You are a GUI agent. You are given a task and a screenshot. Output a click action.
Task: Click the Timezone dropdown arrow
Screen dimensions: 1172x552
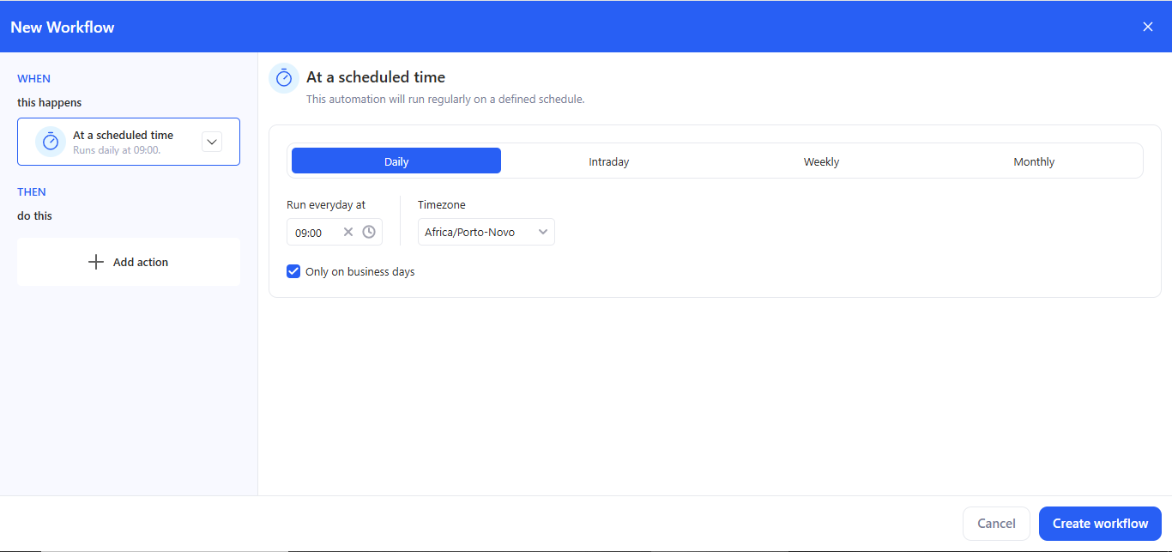click(542, 231)
